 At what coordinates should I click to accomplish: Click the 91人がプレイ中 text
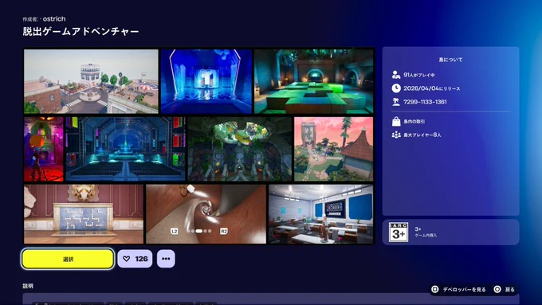(x=419, y=75)
